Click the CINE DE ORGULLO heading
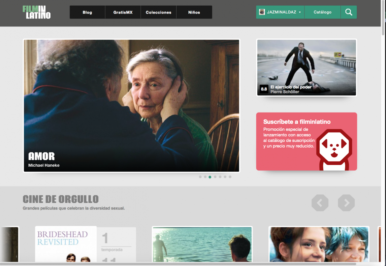Screen dimensions: 386x266 pyautogui.click(x=61, y=199)
